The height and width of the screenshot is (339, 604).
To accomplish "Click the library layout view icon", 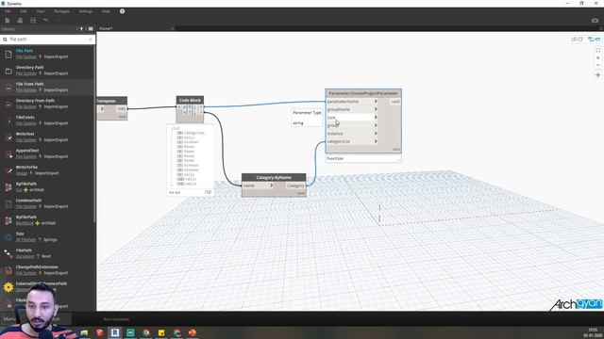I will coord(91,29).
